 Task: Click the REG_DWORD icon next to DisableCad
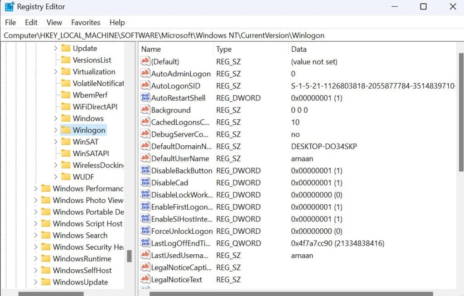(145, 183)
